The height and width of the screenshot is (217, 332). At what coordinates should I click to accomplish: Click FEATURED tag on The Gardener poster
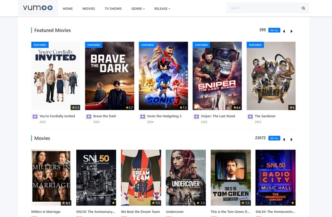(x=255, y=45)
